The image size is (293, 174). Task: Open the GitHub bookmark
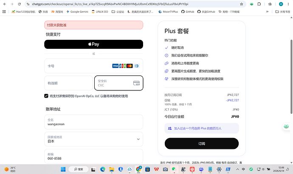pyautogui.click(x=188, y=11)
